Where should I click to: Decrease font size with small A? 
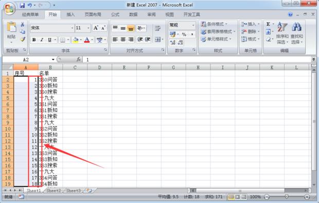click(103, 28)
